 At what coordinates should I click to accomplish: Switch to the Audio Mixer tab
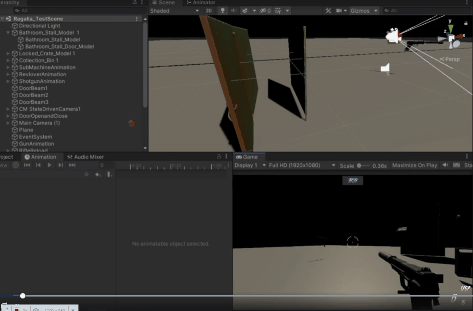pos(86,157)
